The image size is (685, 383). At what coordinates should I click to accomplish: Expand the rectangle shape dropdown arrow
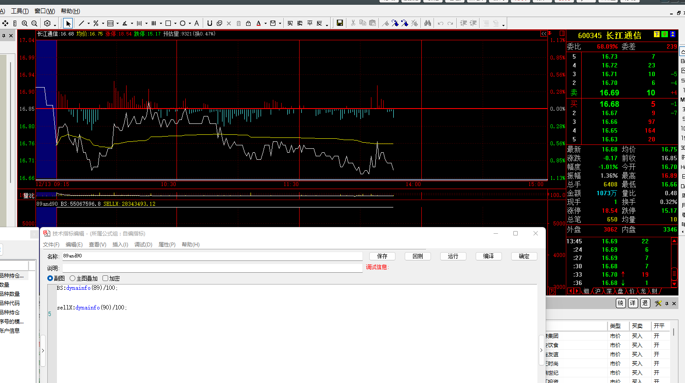click(175, 24)
